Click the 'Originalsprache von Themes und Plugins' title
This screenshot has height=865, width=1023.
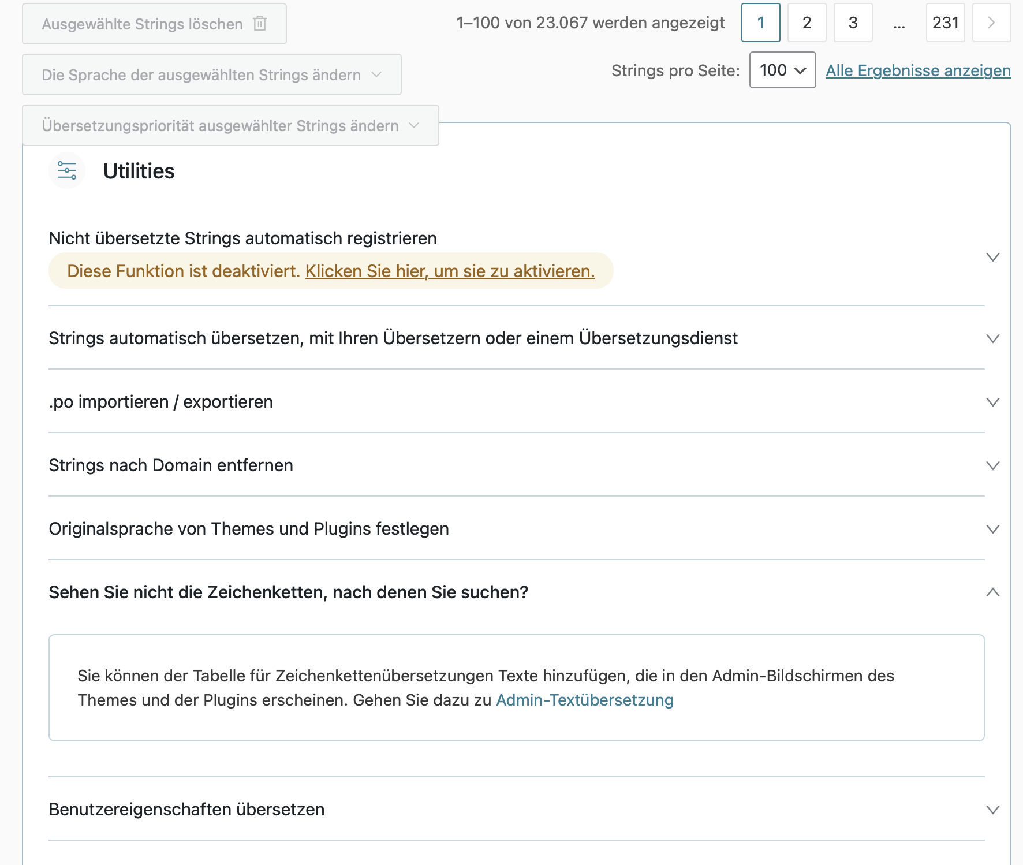pos(249,529)
